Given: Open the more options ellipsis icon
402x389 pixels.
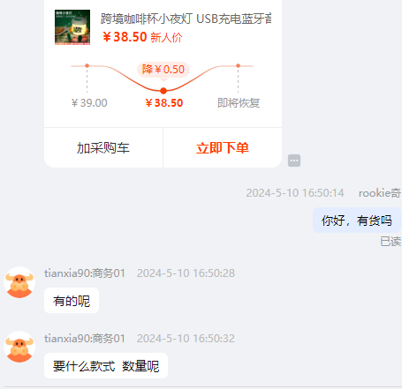Looking at the screenshot, I should [x=294, y=161].
